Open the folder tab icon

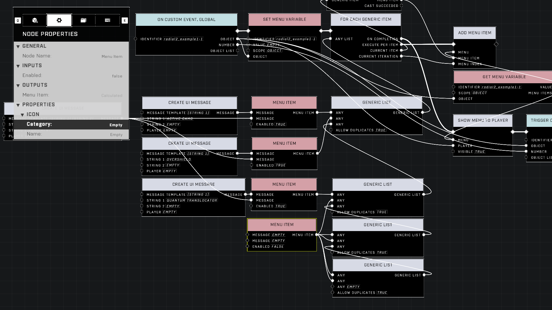coord(83,20)
